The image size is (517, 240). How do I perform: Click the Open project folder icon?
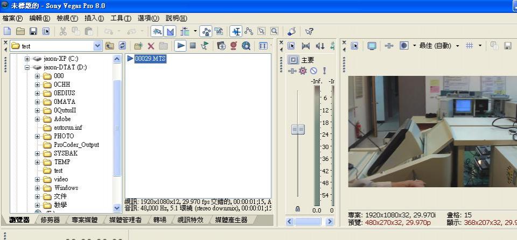[20, 31]
